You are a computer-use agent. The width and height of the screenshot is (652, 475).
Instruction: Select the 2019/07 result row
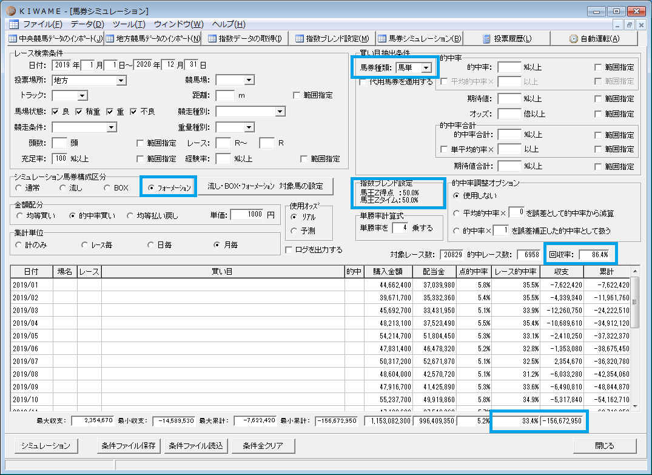321,361
